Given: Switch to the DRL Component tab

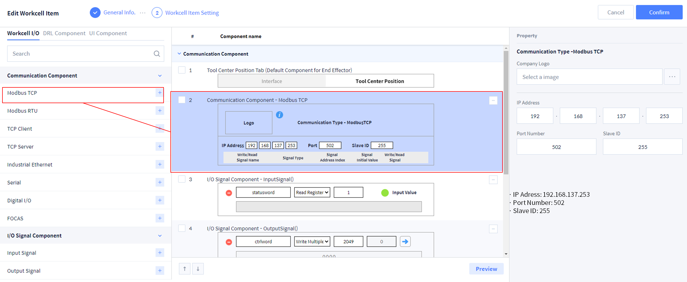Looking at the screenshot, I should pos(64,33).
